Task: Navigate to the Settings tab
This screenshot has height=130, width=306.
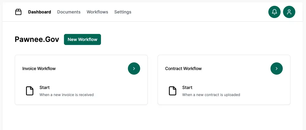Action: pos(123,12)
